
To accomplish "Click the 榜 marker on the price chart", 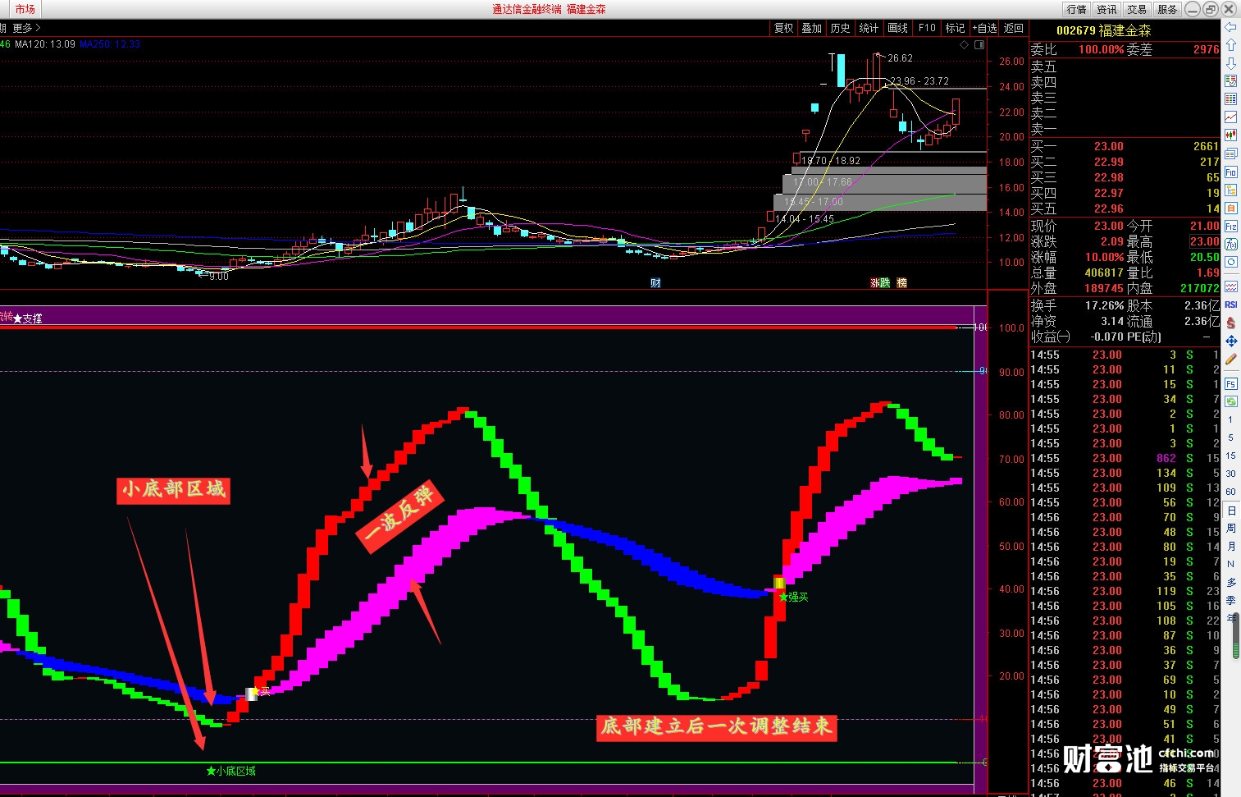I will [x=902, y=283].
